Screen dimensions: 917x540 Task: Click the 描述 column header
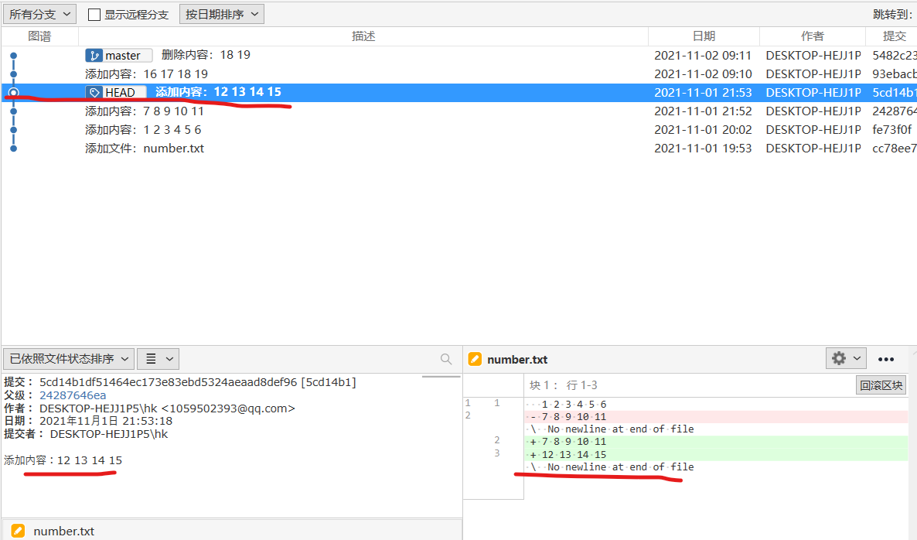(363, 36)
